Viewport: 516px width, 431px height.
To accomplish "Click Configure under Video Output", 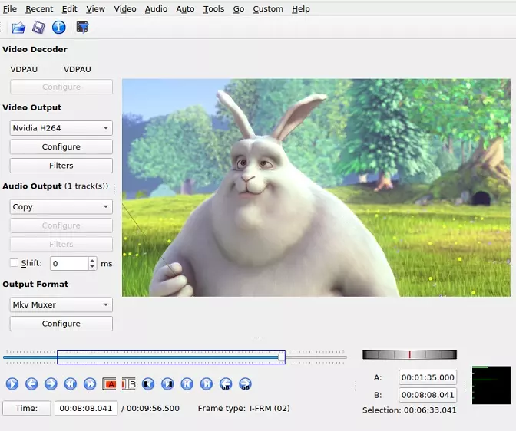I will [x=61, y=146].
